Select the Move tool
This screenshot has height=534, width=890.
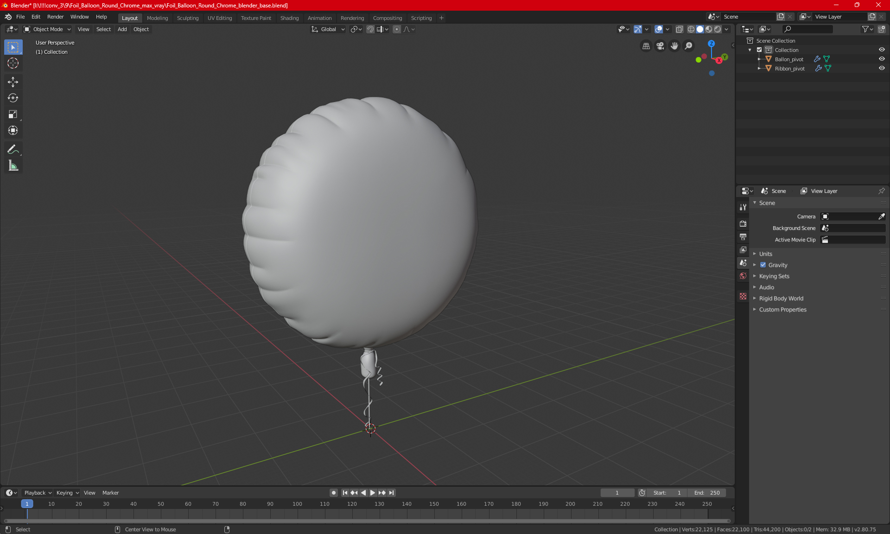click(x=13, y=82)
